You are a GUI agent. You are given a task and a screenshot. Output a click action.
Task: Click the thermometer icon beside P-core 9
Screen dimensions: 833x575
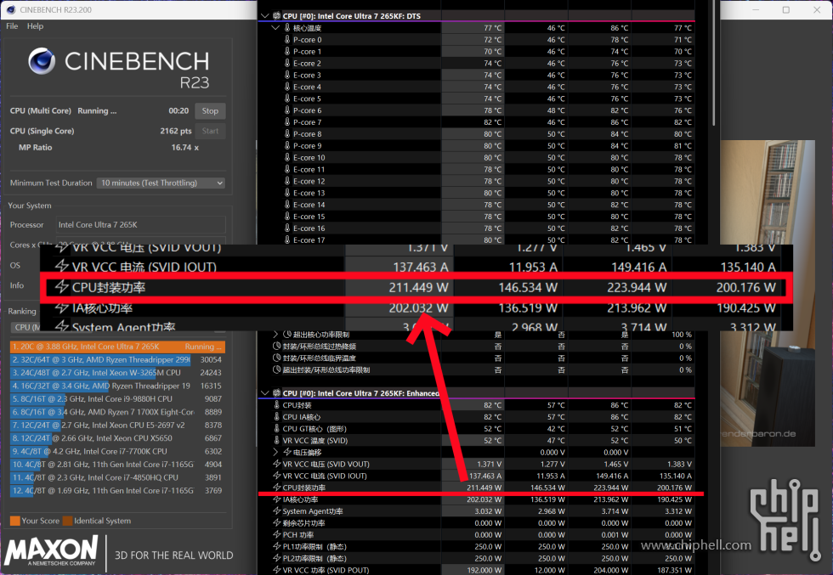point(287,145)
